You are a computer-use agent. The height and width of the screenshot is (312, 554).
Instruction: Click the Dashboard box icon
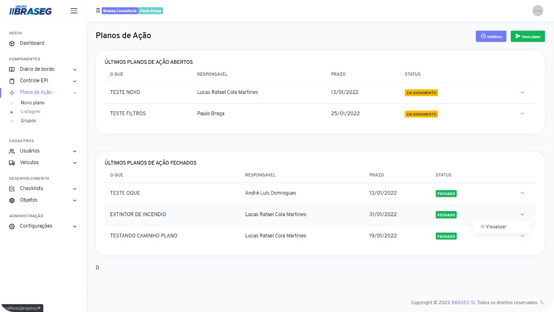coord(12,43)
